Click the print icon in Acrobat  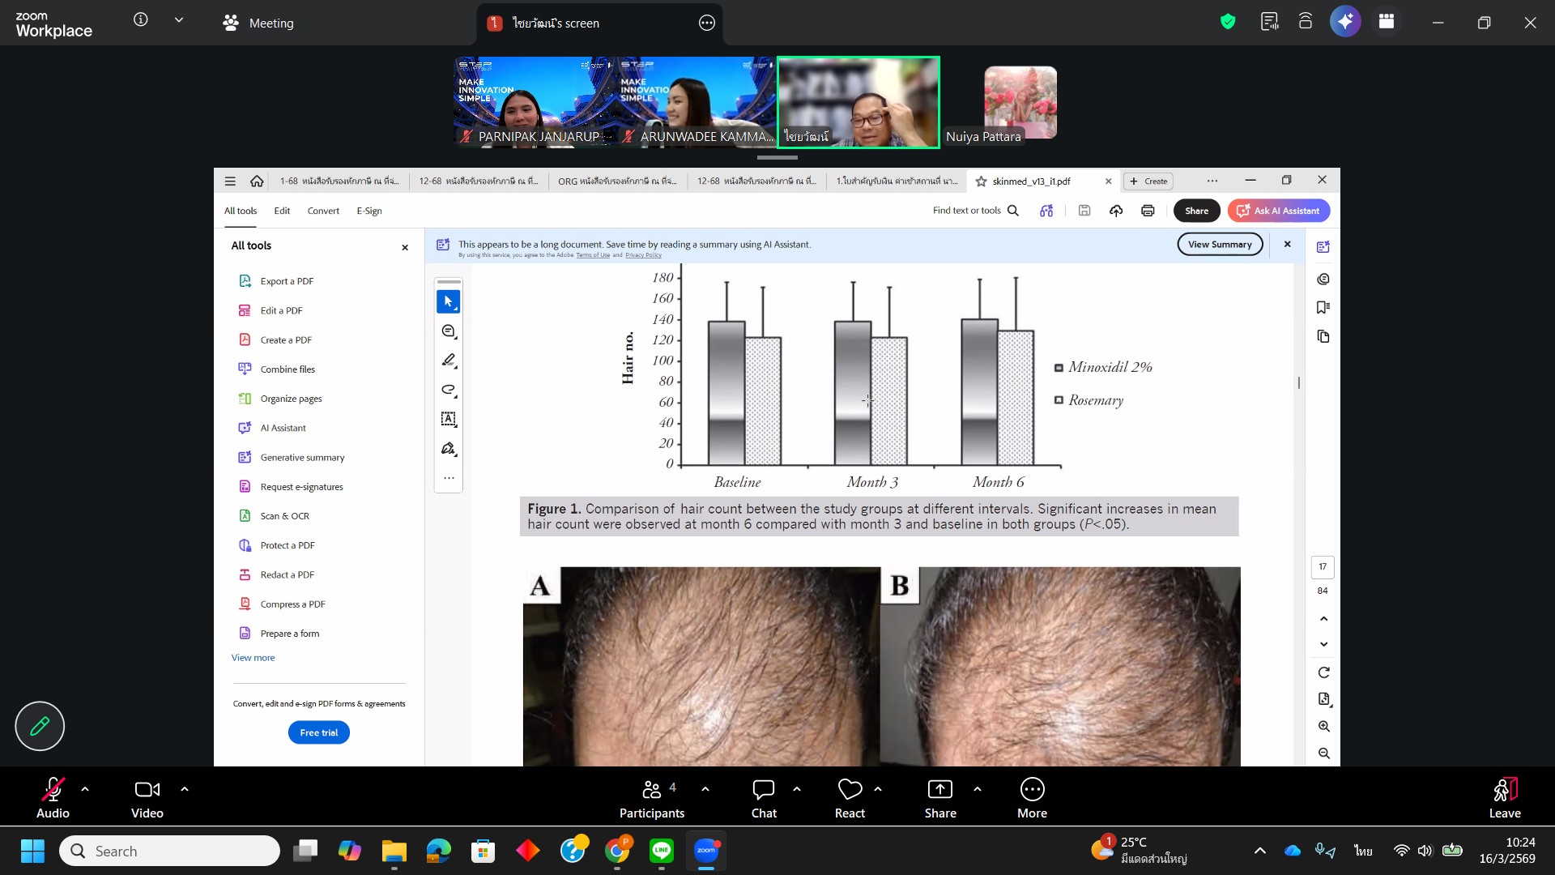point(1148,211)
